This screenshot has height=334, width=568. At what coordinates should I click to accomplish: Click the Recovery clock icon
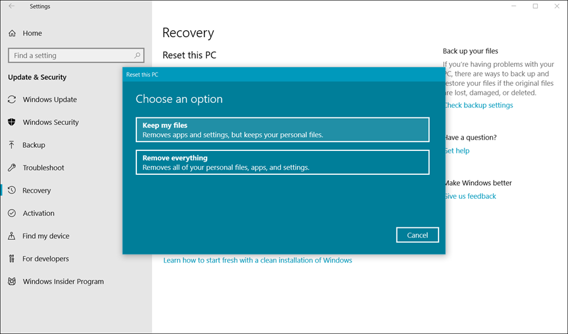[12, 190]
